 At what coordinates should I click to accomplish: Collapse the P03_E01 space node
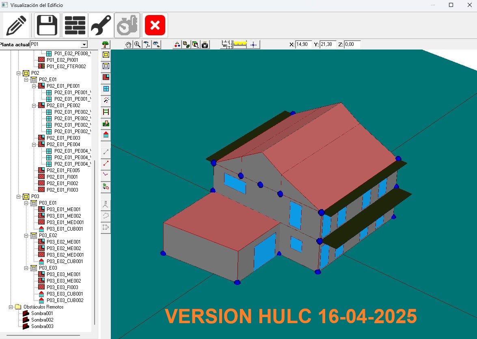(26, 203)
